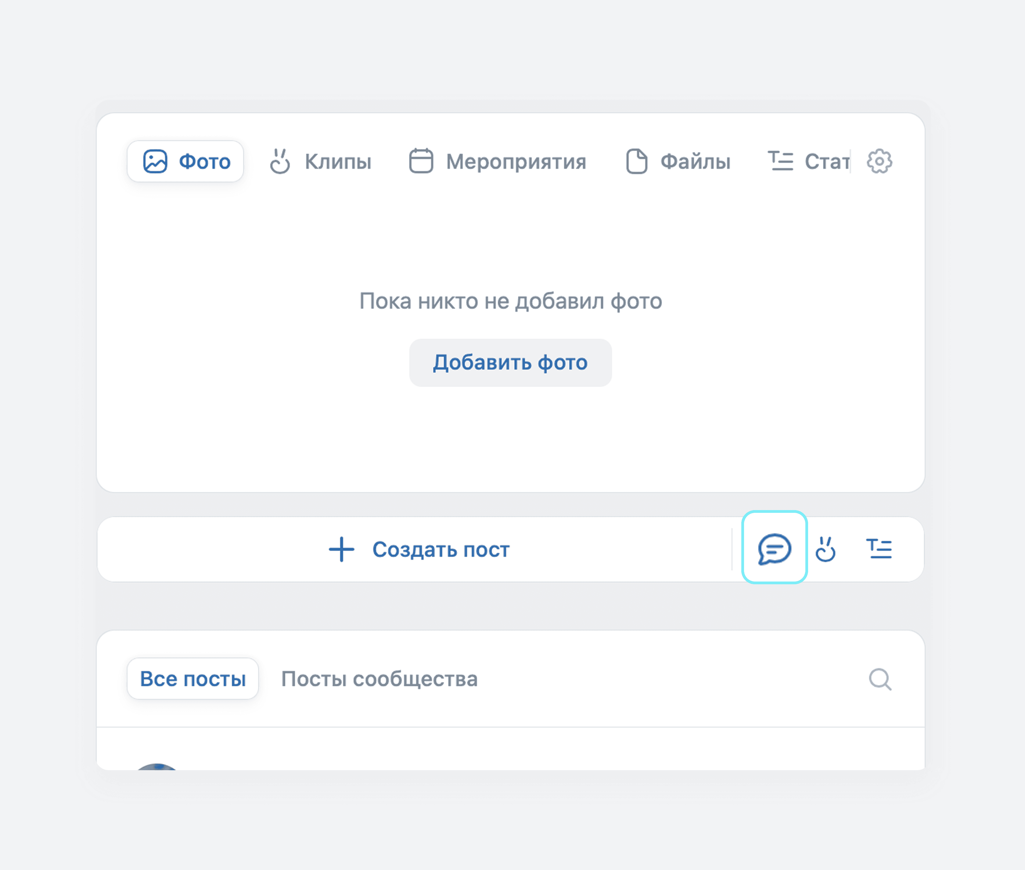
Task: Click the chat bubble icon in post bar
Action: click(774, 549)
